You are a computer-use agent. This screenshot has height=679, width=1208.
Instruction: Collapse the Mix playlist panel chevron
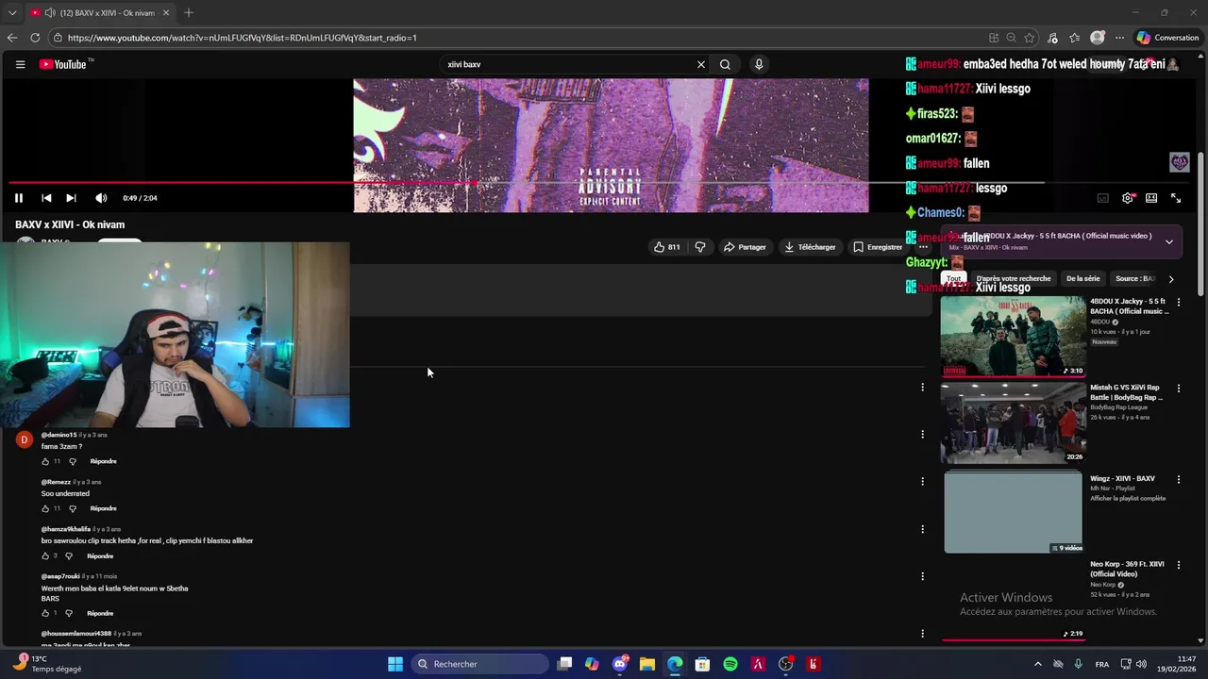coord(1168,242)
